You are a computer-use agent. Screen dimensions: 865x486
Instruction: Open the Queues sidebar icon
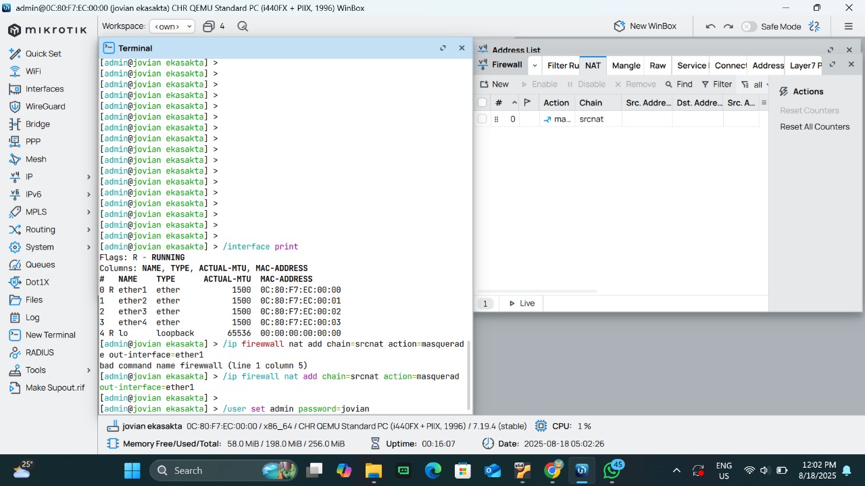(x=15, y=265)
